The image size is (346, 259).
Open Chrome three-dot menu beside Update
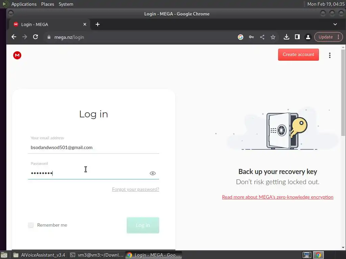[x=339, y=37]
